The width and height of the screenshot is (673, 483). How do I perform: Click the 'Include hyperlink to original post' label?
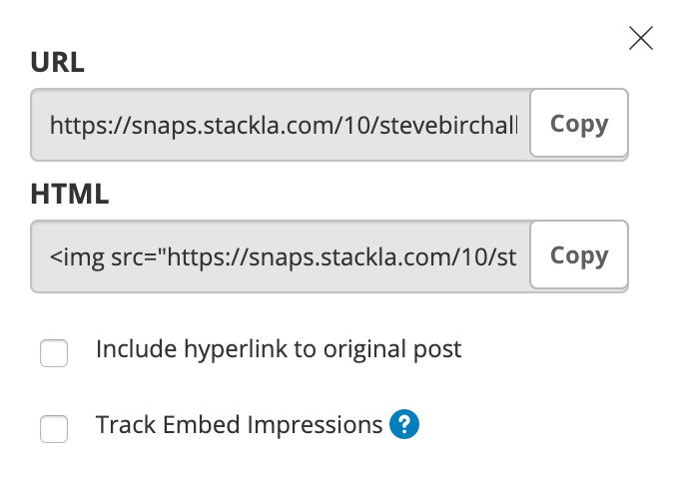[279, 349]
